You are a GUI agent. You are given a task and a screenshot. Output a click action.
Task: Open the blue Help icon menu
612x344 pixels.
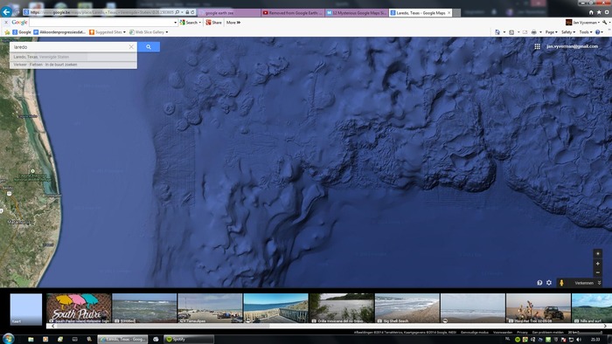[598, 32]
